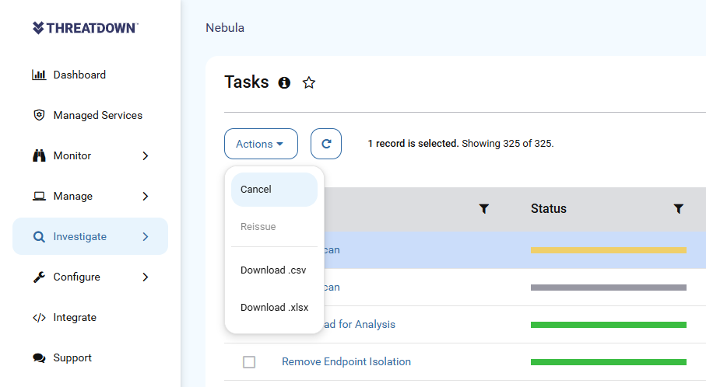
Task: Click the Configure wrench icon
Action: pos(39,277)
